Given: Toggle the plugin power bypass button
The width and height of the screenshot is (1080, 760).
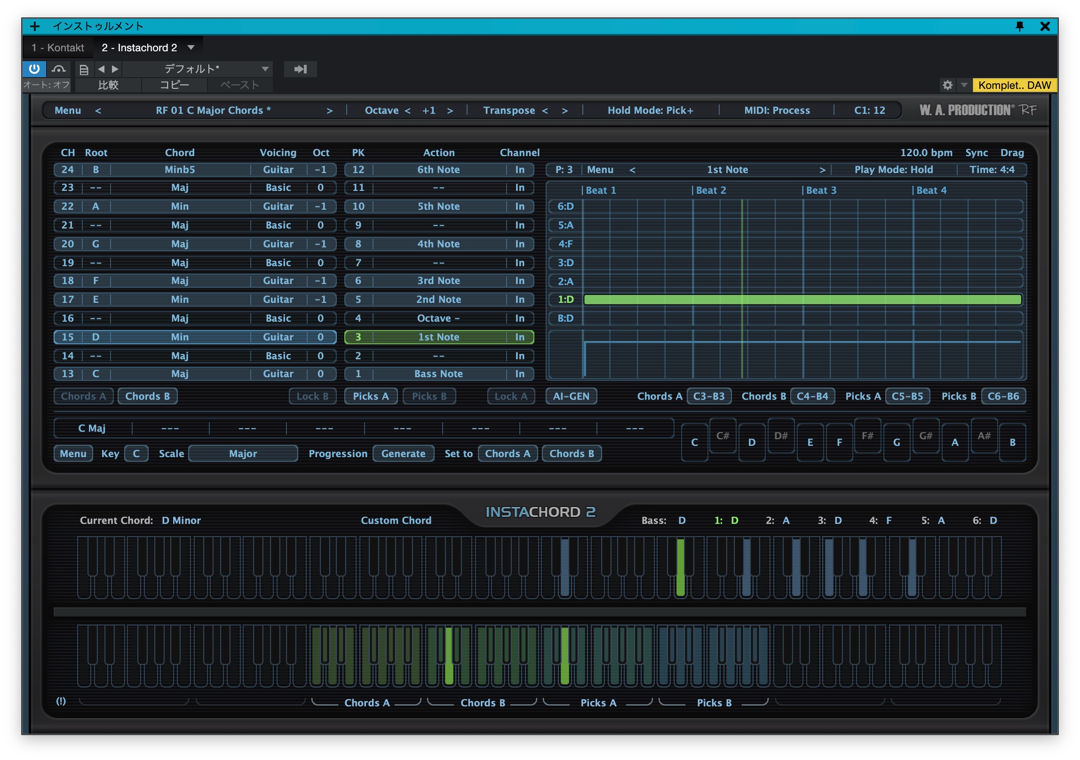Looking at the screenshot, I should coord(34,69).
